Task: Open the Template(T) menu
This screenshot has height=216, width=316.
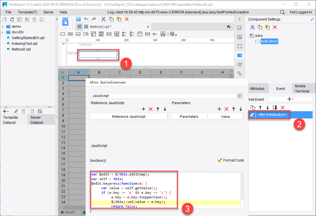Action: [x=28, y=12]
